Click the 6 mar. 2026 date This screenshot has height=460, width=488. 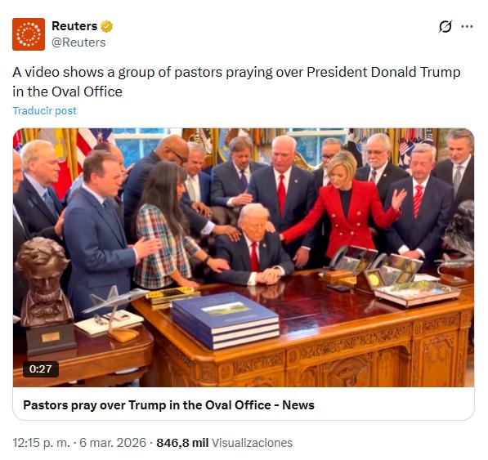[113, 443]
